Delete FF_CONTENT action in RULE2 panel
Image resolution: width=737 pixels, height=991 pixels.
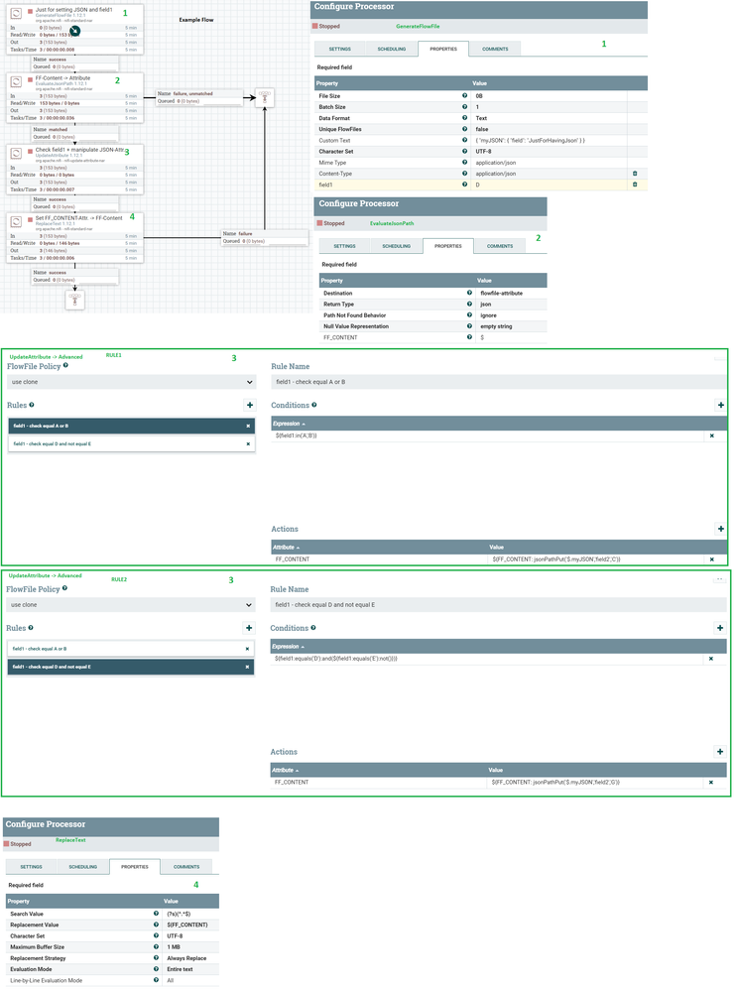coord(711,783)
